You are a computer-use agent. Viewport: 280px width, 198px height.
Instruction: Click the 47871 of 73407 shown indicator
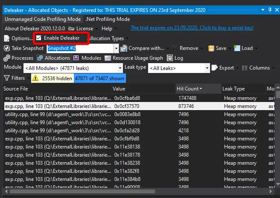pyautogui.click(x=99, y=79)
